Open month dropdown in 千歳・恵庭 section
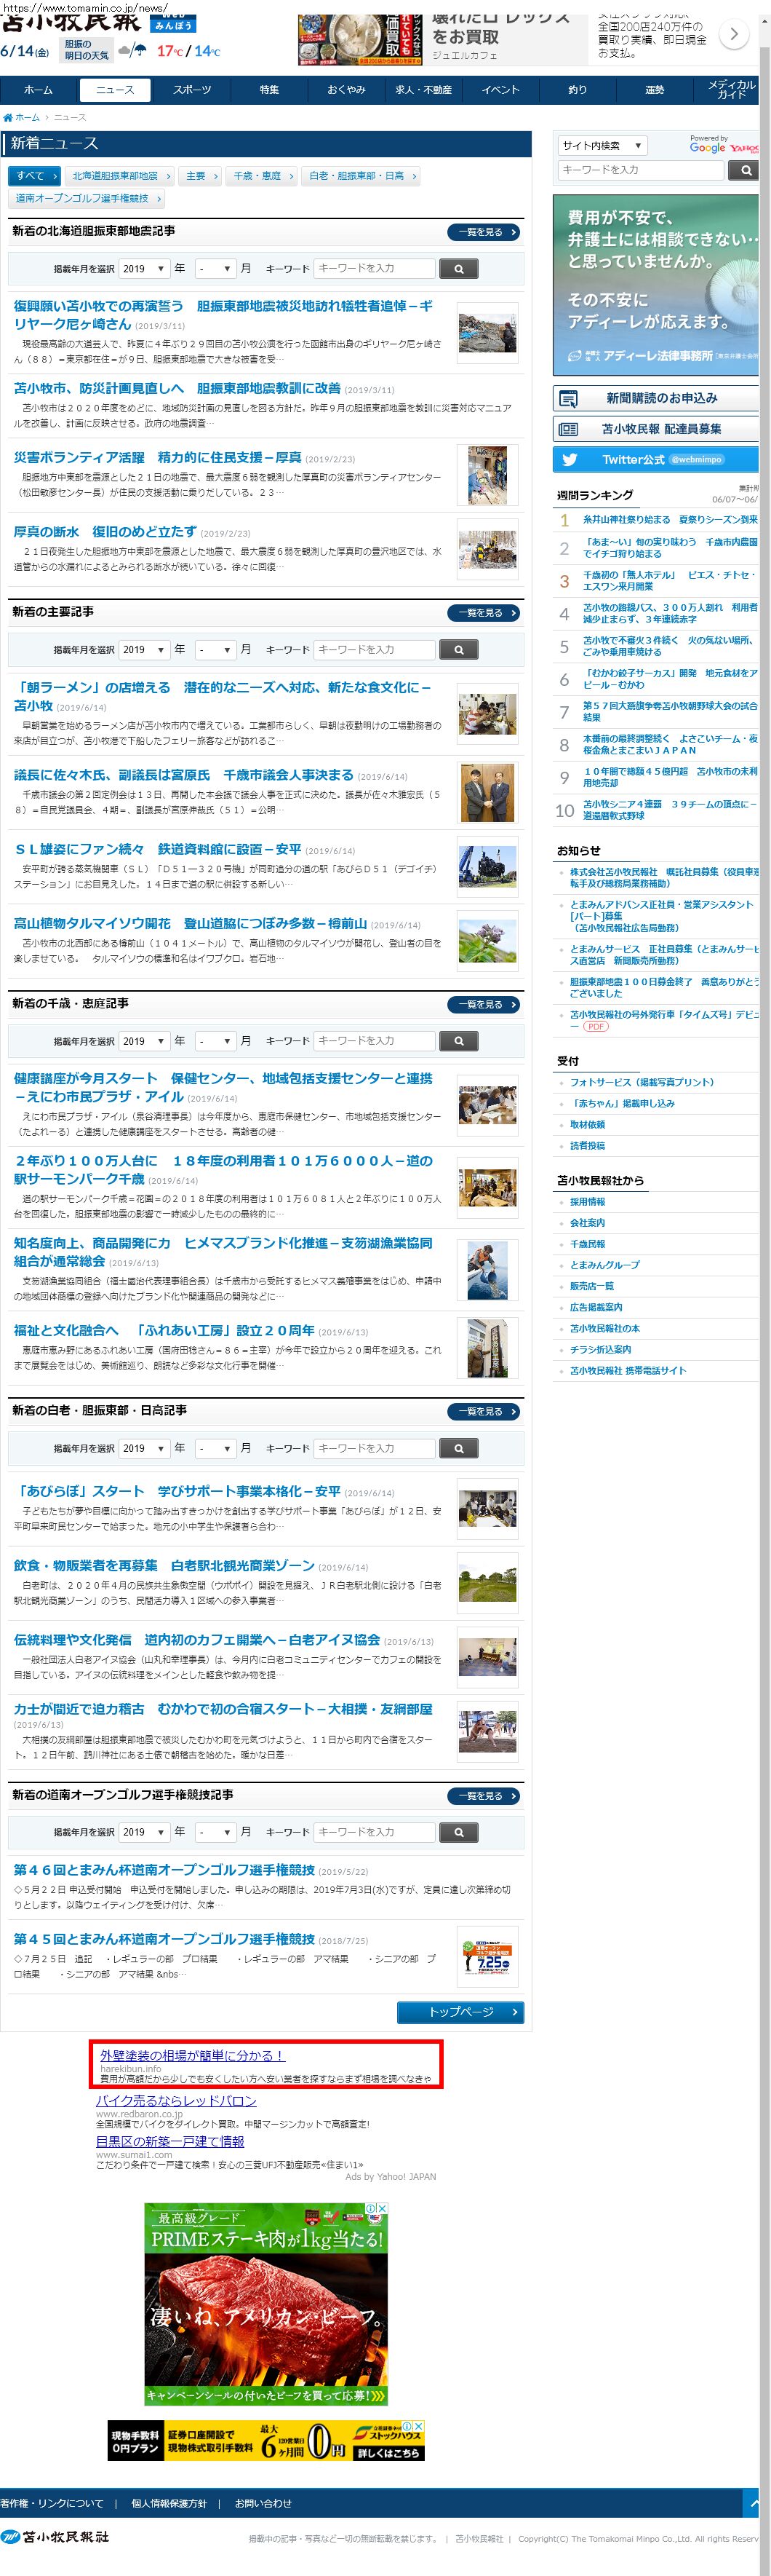This screenshot has height=2576, width=771. coord(215,1041)
